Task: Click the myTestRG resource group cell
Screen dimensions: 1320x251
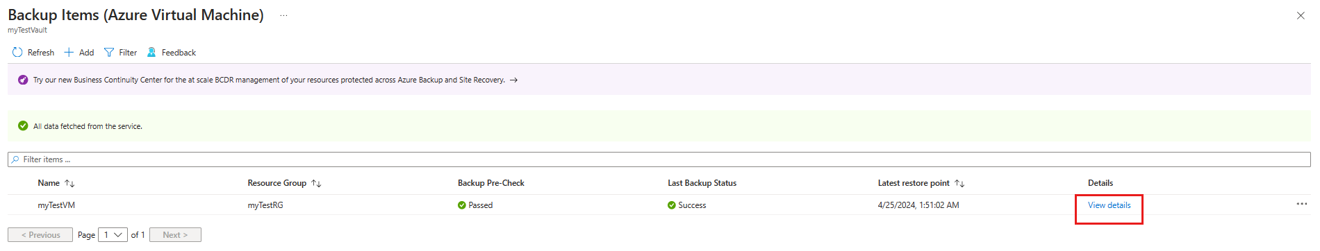Action: pos(265,205)
